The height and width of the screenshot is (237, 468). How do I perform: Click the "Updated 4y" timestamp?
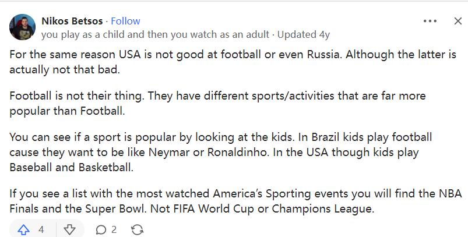304,34
